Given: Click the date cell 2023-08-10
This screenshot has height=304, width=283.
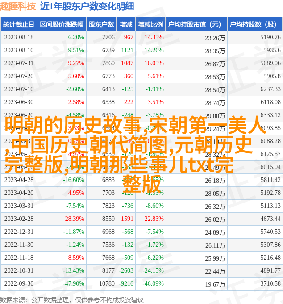Looking at the screenshot, I should (19, 50).
